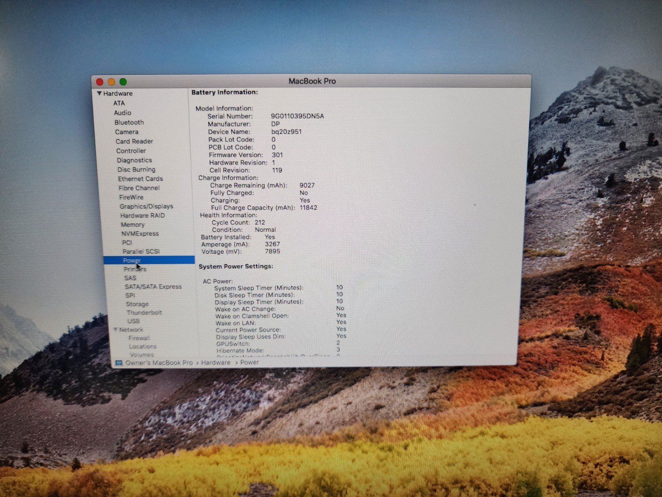Click the MacBook Pro window title
This screenshot has height=497, width=662.
(312, 81)
